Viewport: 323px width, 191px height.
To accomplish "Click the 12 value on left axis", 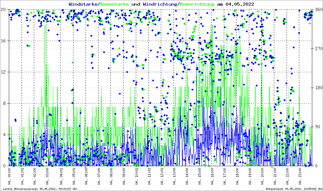I will pyautogui.click(x=4, y=72).
